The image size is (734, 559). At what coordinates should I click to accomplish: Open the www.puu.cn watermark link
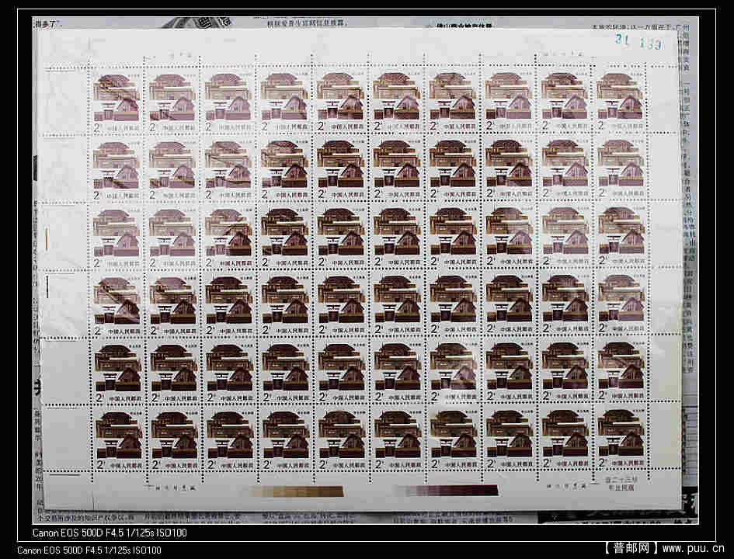694,548
